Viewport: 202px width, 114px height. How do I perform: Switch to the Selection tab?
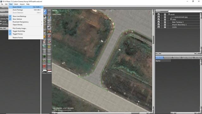[x=159, y=58]
